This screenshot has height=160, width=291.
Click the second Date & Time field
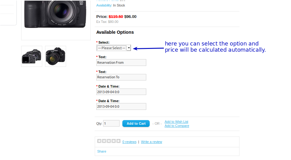[121, 106]
